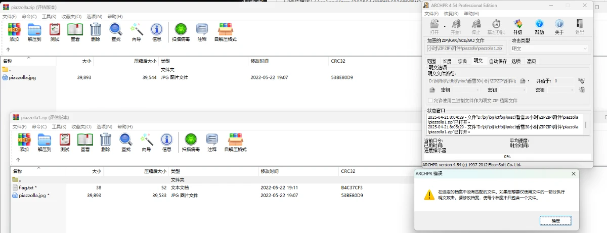Select flag.txt * in piazzolla1.zip window
Image resolution: width=607 pixels, height=233 pixels.
pos(24,188)
